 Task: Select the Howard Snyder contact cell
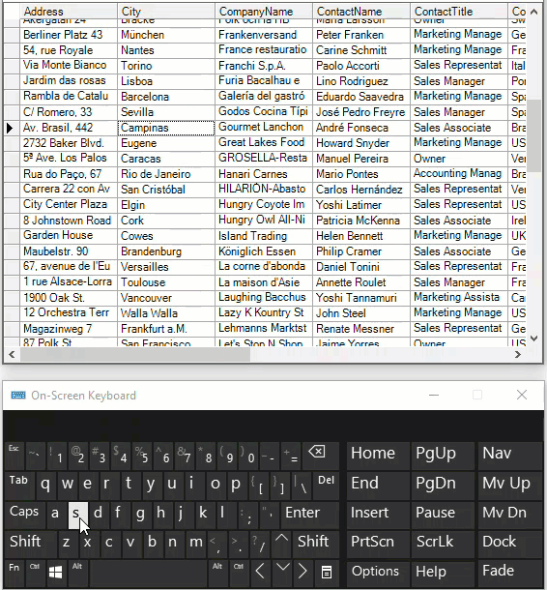tap(361, 143)
